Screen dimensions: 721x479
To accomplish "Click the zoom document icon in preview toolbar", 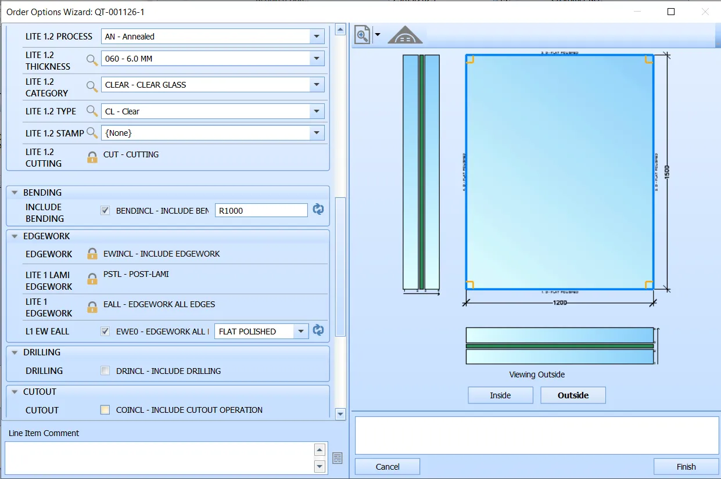I will 363,35.
